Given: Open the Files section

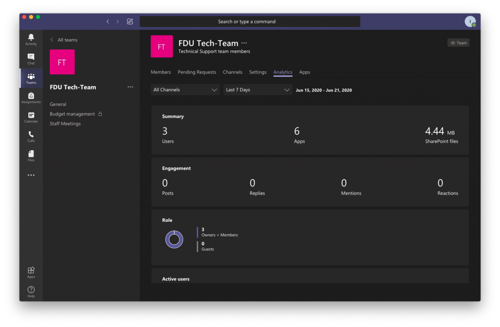Looking at the screenshot, I should click(x=31, y=156).
